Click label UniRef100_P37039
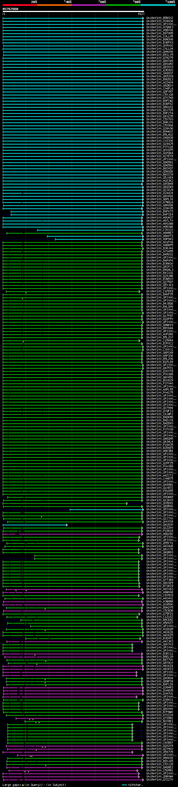The height and width of the screenshot is (787, 178). click(160, 429)
